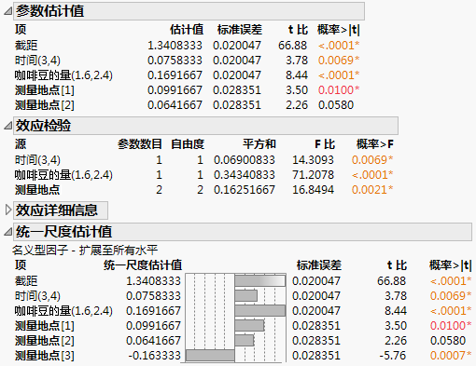Select the F 比 column header
This screenshot has width=476, height=366.
[x=325, y=144]
